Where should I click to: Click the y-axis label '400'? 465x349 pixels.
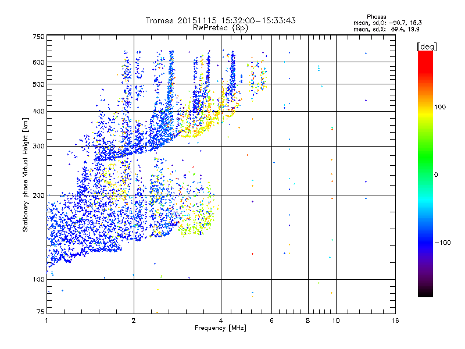tap(38, 112)
